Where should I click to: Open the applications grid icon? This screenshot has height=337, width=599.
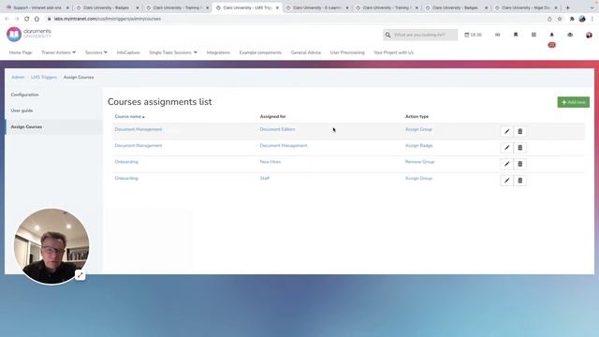[533, 35]
